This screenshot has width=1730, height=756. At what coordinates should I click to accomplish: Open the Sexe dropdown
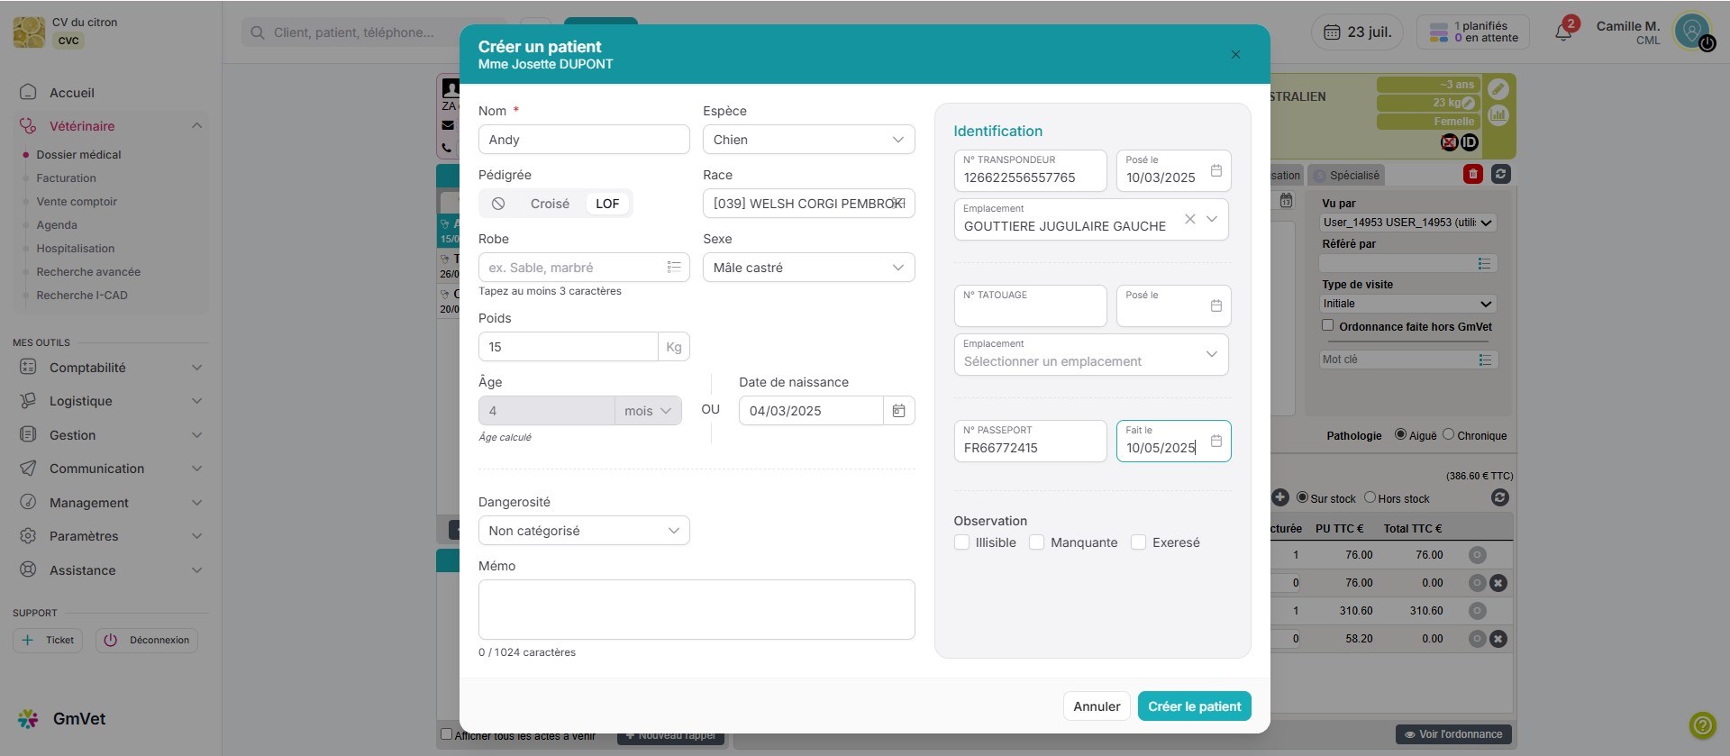(x=808, y=268)
